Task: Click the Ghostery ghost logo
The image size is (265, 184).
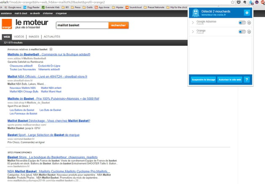Action: pos(196,13)
